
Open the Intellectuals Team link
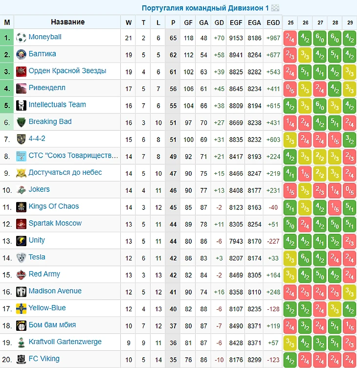click(x=57, y=105)
